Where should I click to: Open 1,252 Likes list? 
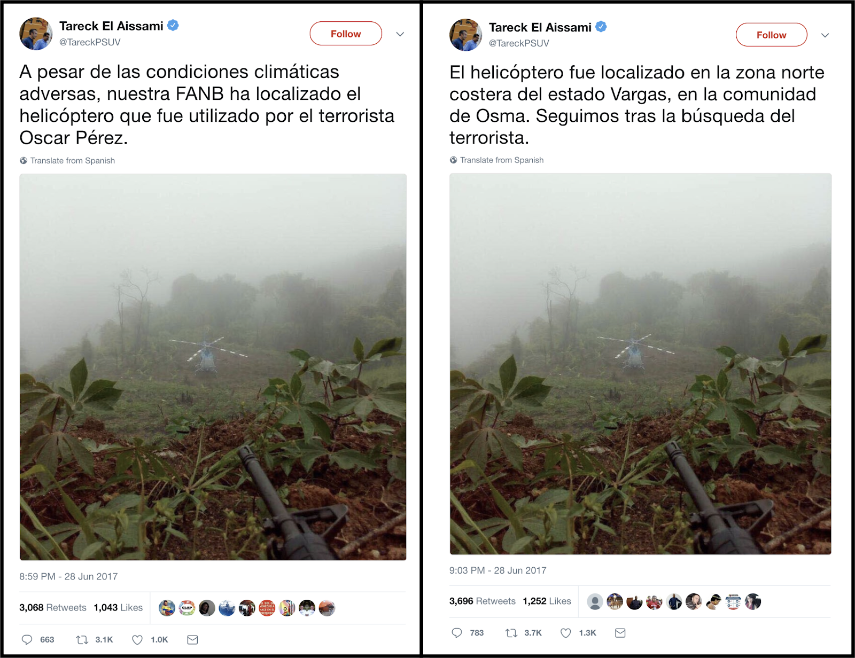tap(547, 601)
